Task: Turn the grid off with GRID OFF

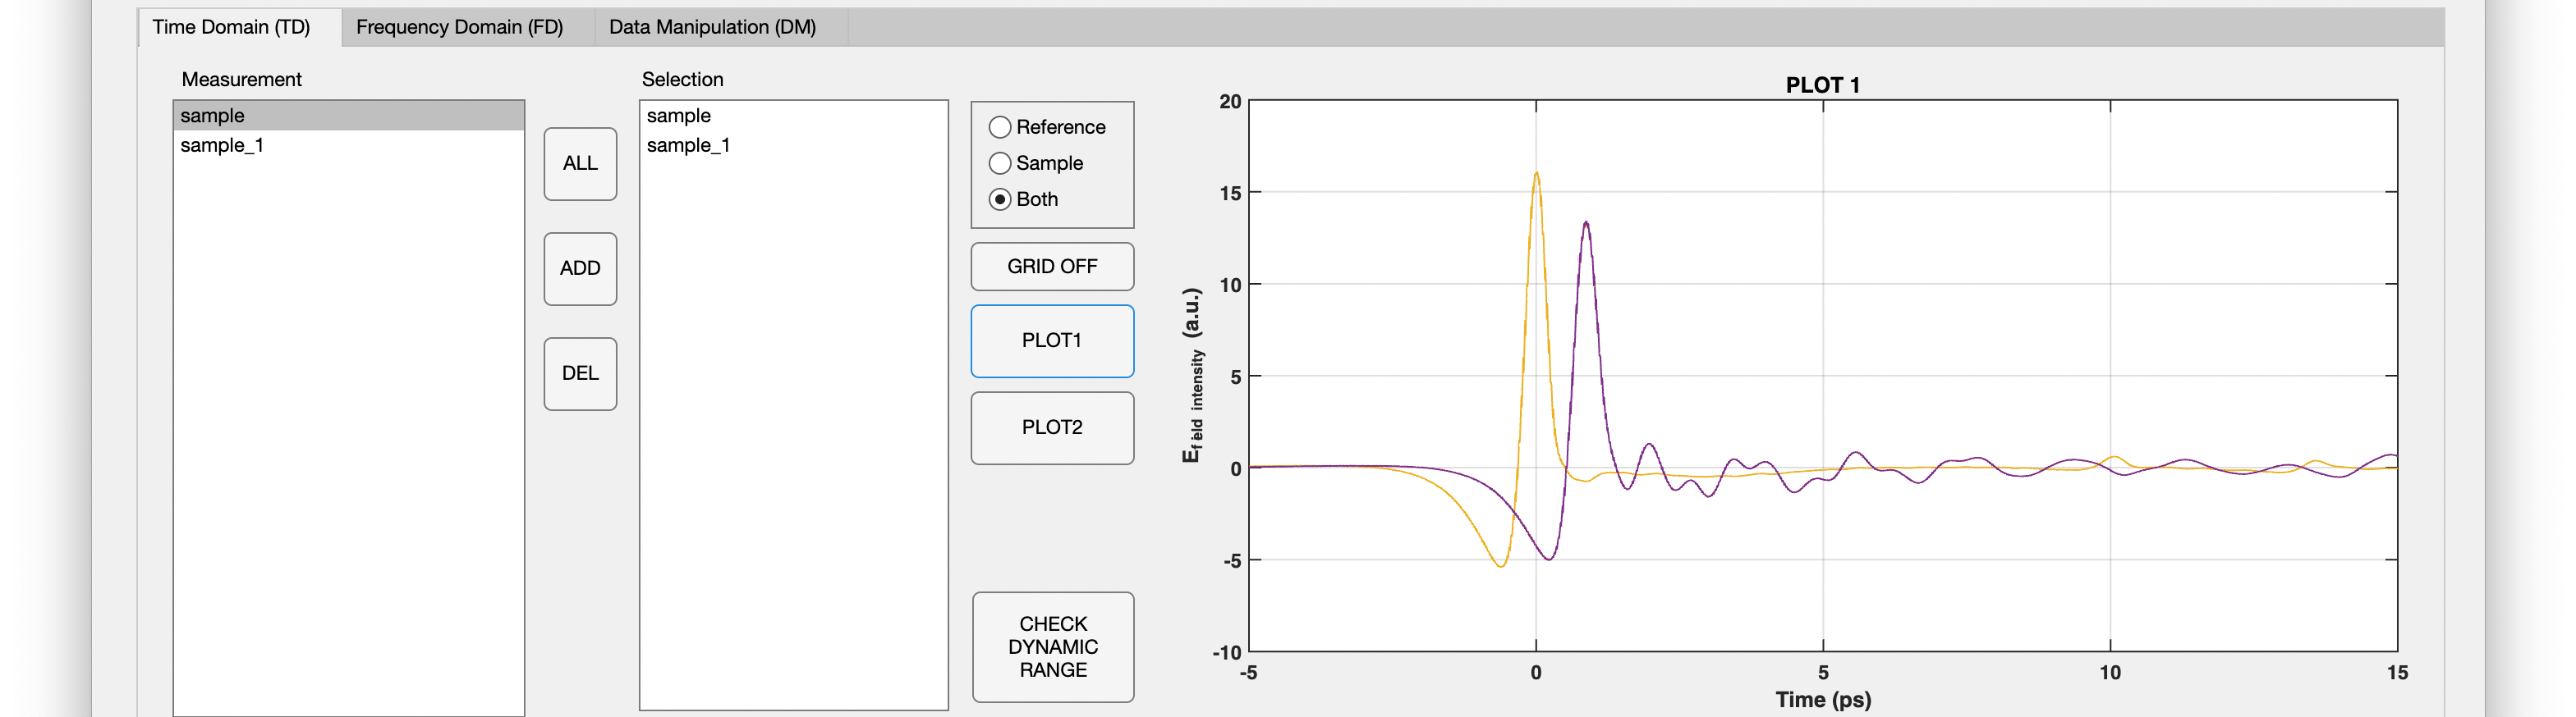Action: tap(1052, 267)
